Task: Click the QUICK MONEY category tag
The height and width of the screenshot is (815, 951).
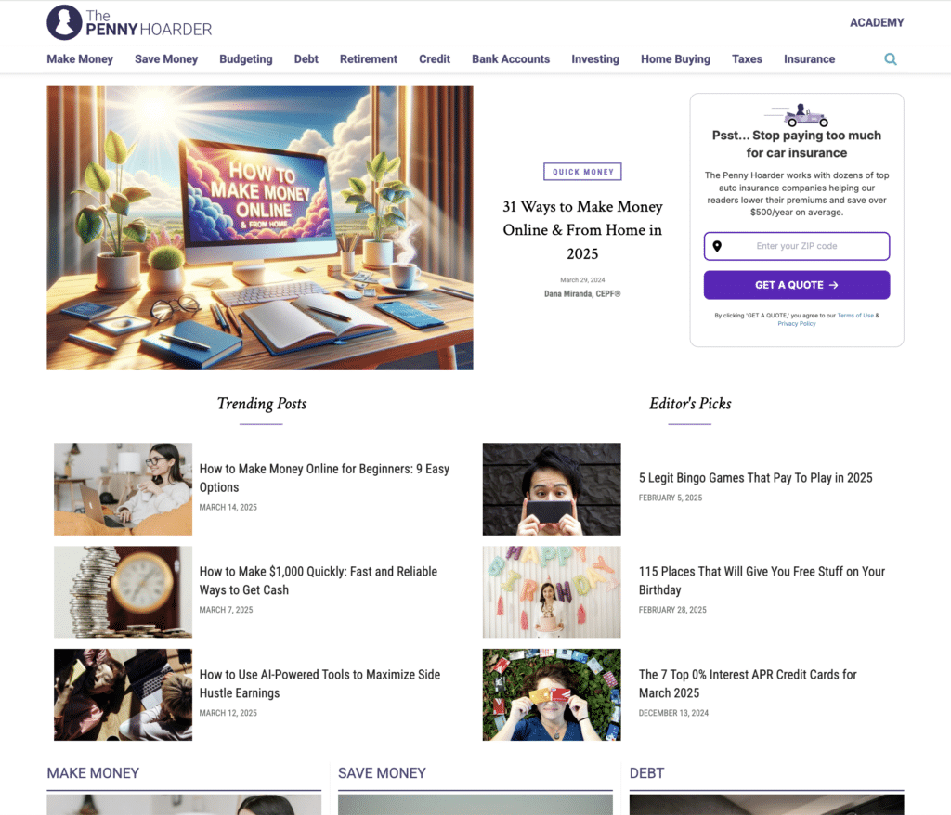Action: point(582,171)
